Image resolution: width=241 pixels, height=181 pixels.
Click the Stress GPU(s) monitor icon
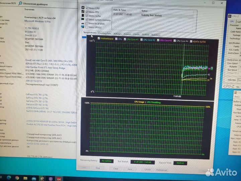[x=83, y=27]
